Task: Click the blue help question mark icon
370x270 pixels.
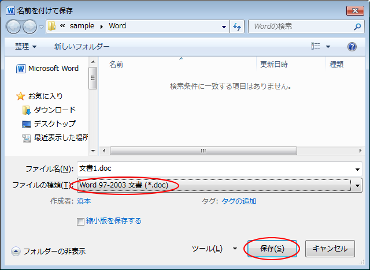Action: (351, 47)
